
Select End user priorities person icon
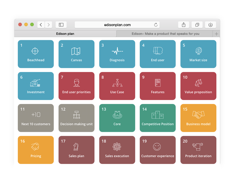click(x=77, y=83)
